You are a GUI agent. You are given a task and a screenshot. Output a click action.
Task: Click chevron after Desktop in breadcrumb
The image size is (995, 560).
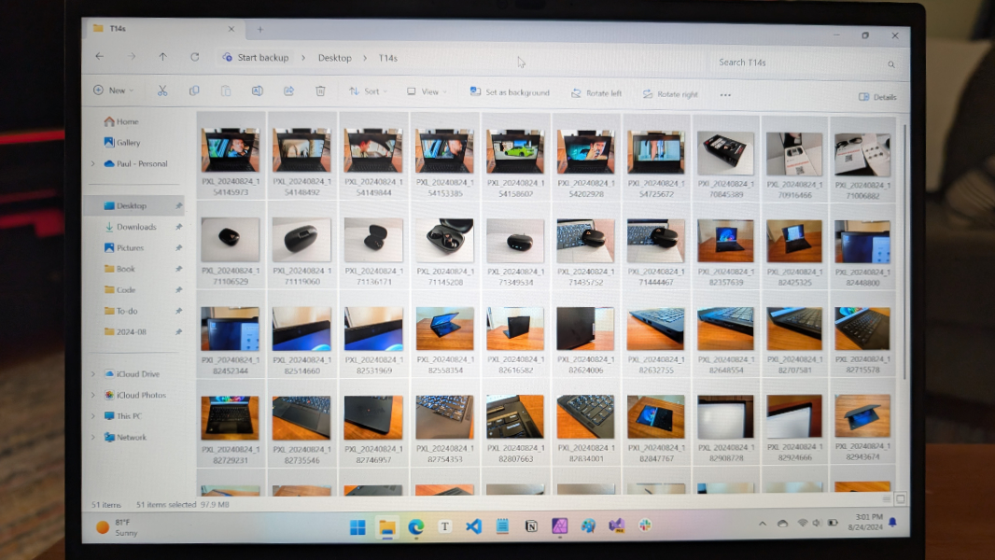tap(366, 58)
